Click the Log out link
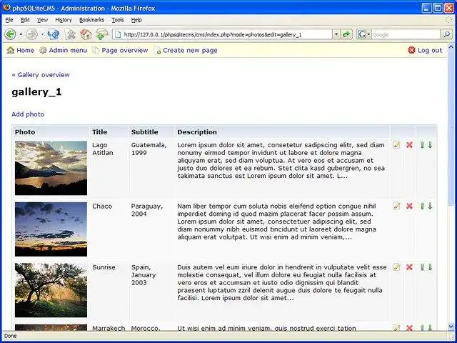Viewport: 457px width, 343px height. tap(430, 50)
